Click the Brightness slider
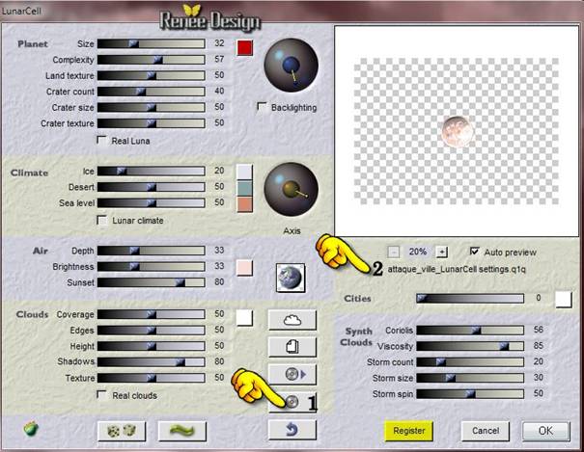 (x=152, y=267)
